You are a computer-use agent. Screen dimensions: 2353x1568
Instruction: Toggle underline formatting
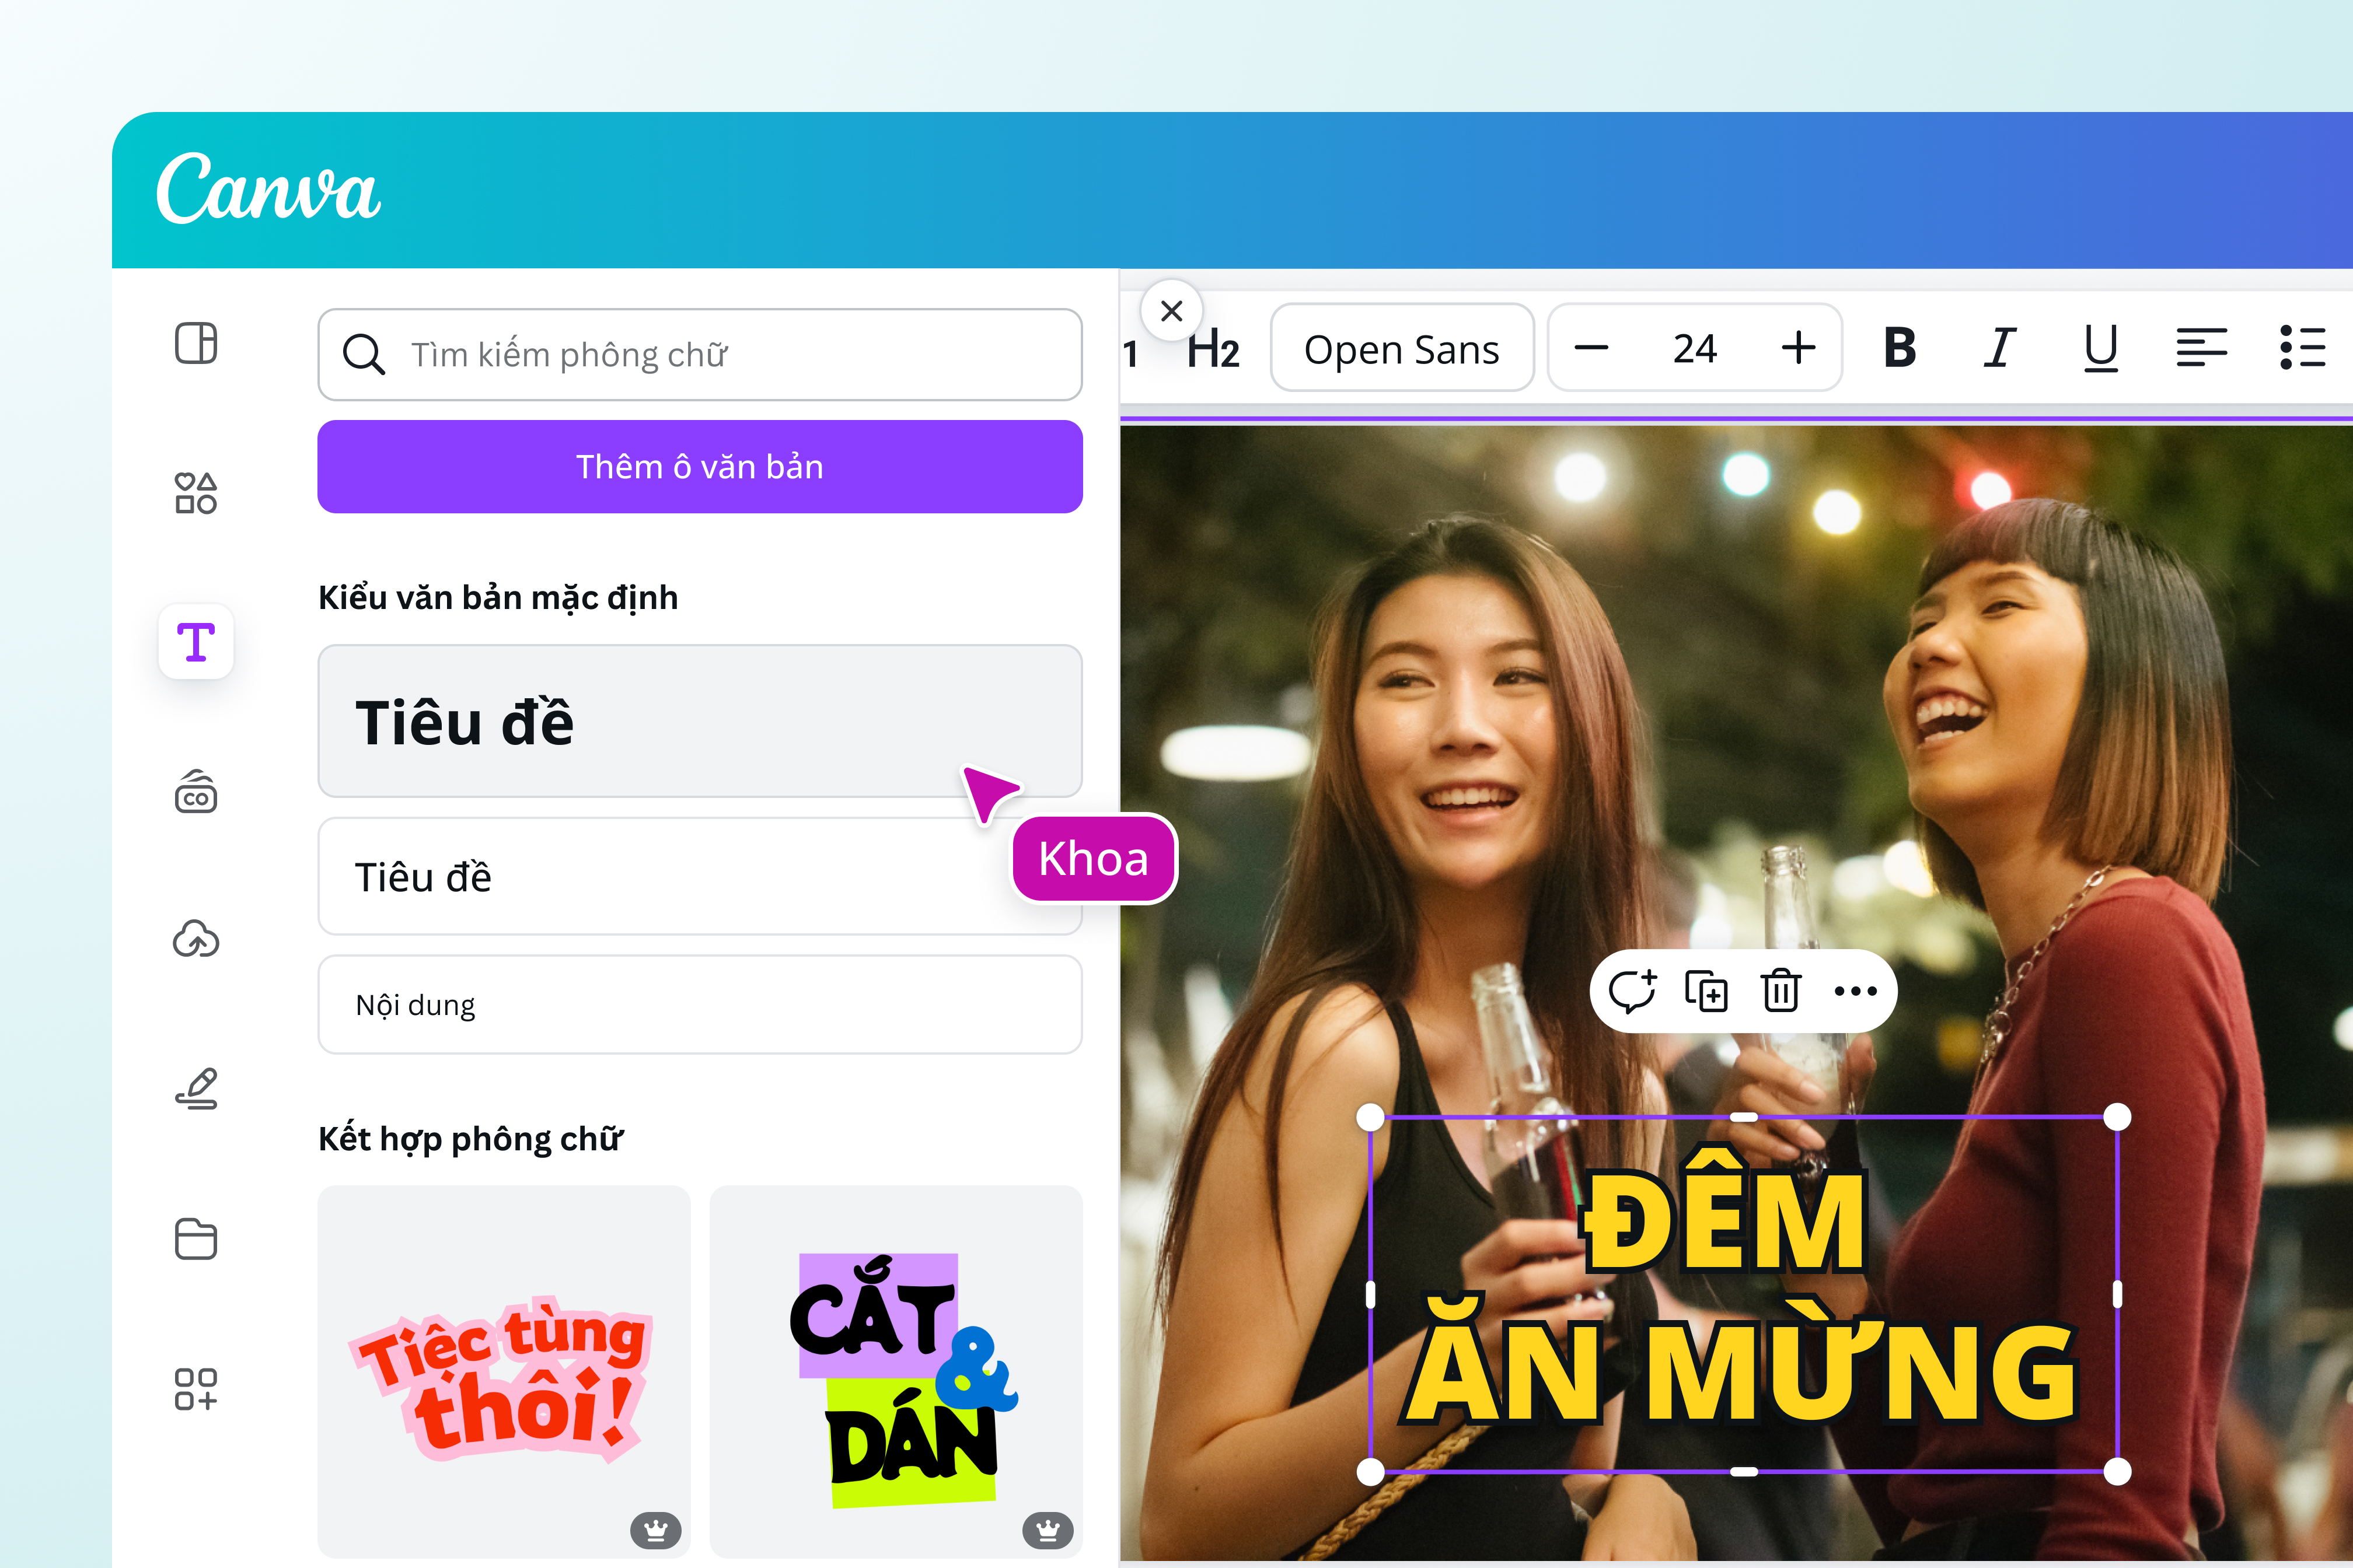point(2101,348)
